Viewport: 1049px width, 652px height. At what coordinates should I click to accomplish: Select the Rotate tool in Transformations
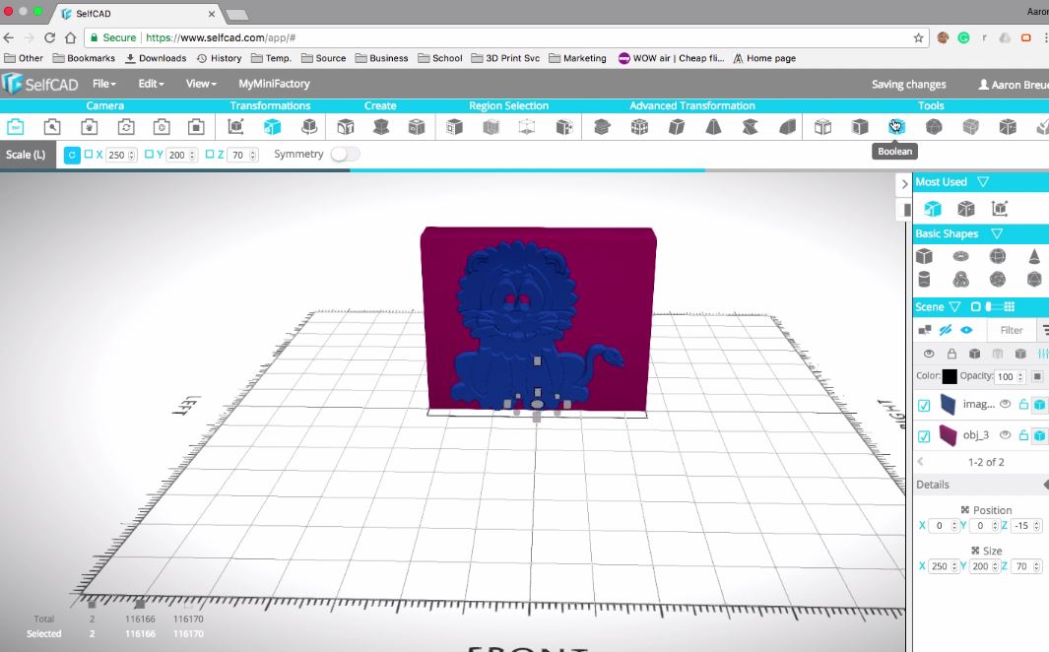point(308,126)
